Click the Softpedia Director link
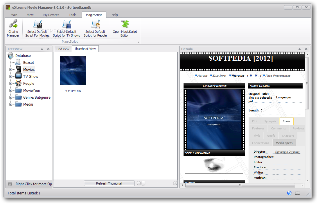 [x=287, y=152]
